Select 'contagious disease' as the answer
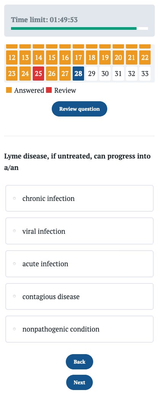The height and width of the screenshot is (395, 159). [x=79, y=296]
